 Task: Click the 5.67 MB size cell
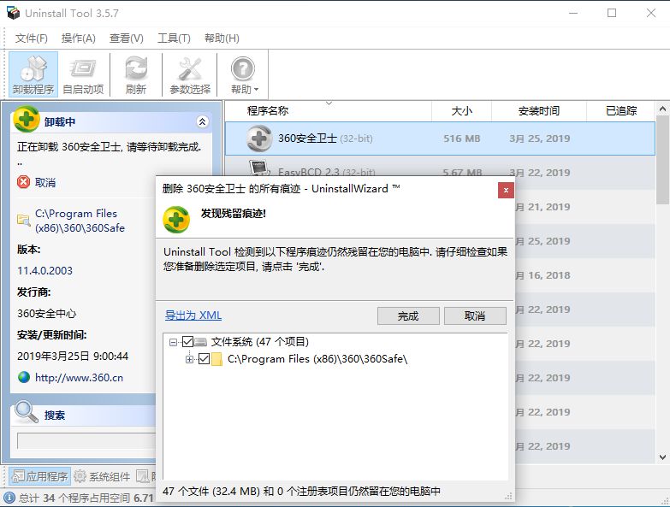point(462,171)
